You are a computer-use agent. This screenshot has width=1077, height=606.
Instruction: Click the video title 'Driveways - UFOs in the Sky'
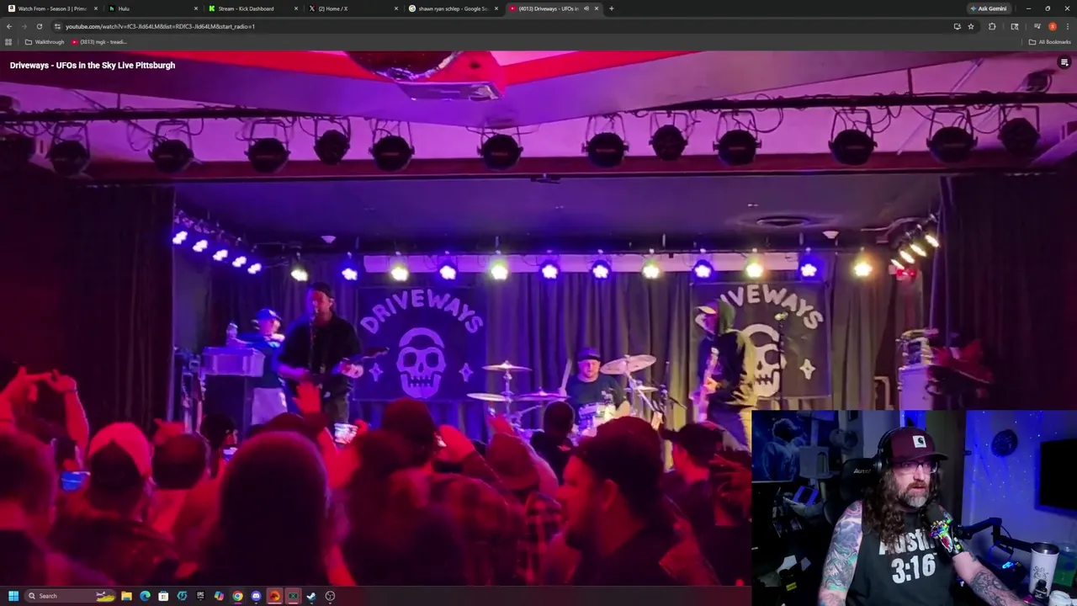[93, 65]
